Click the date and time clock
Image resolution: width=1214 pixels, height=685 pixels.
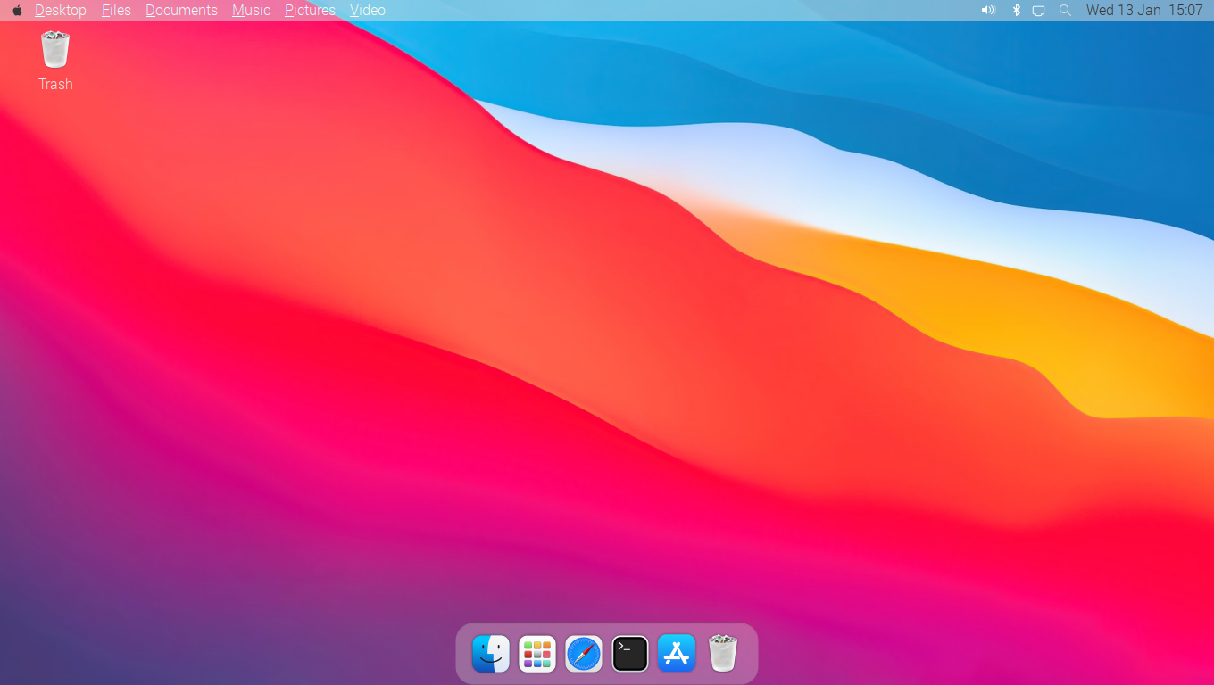[x=1144, y=11]
